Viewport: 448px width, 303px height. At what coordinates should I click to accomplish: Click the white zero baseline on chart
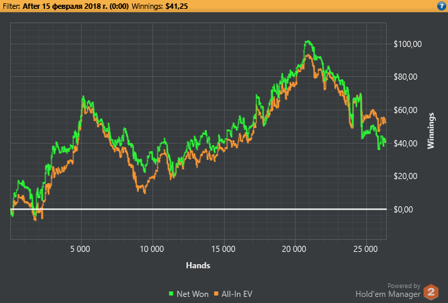click(x=199, y=209)
